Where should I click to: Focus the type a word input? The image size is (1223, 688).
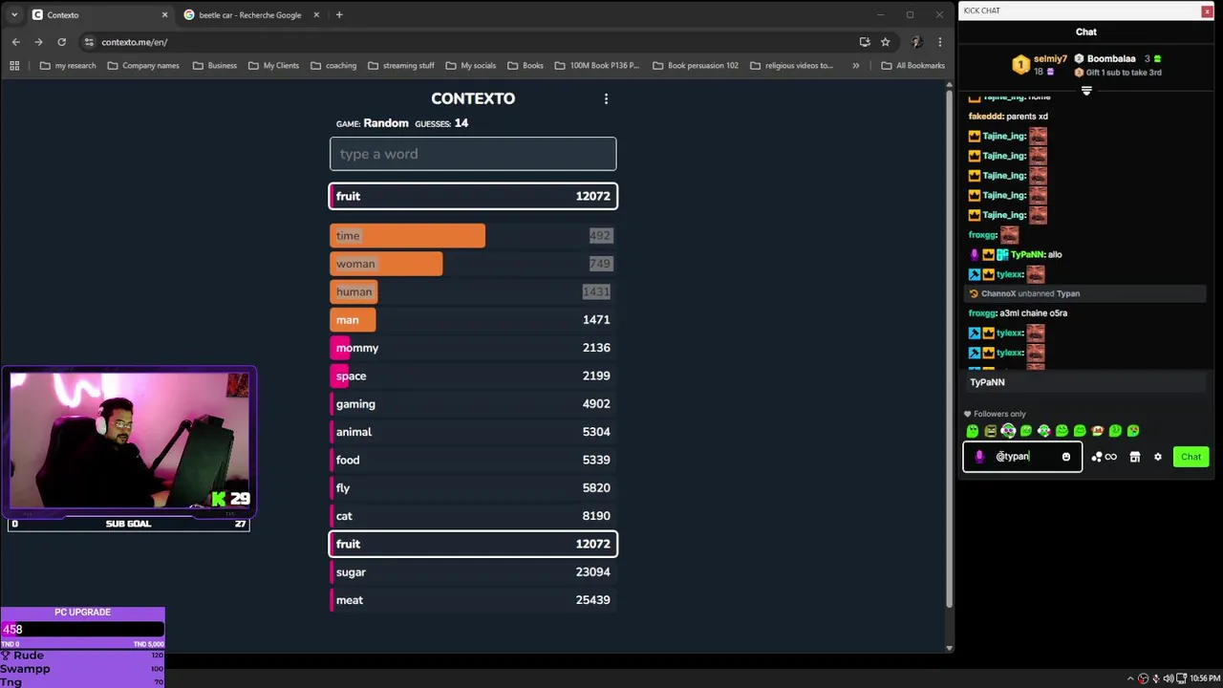473,154
